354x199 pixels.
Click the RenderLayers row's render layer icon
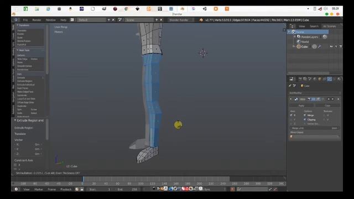pyautogui.click(x=325, y=37)
